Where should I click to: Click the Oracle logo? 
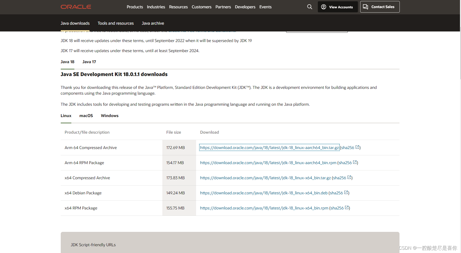point(76,7)
